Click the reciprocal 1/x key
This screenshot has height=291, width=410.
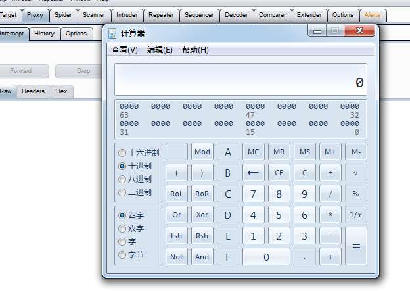pyautogui.click(x=356, y=215)
